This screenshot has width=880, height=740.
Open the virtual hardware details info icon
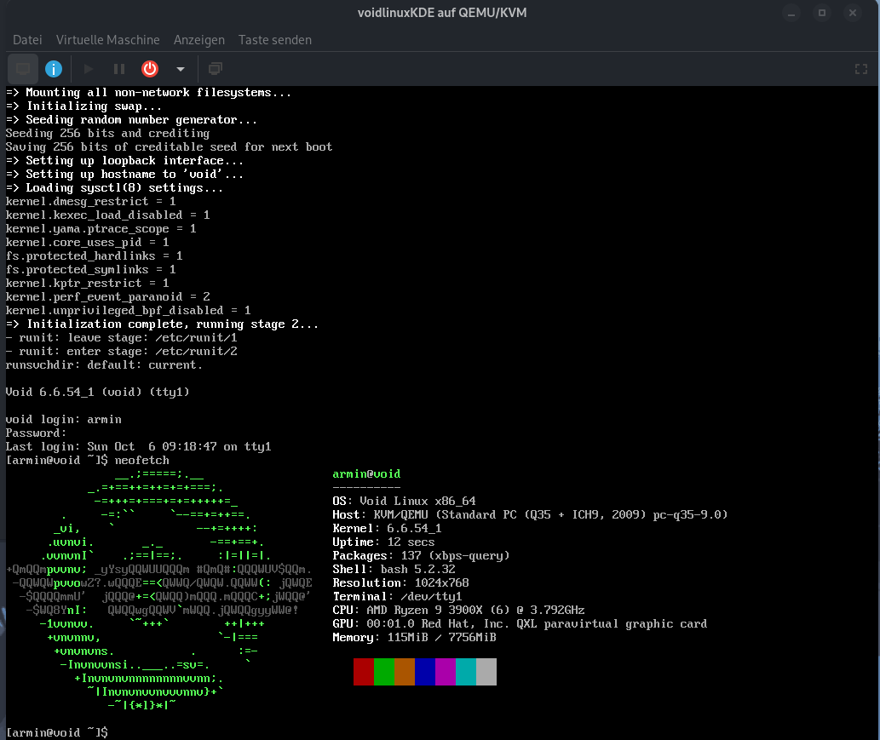[x=53, y=68]
